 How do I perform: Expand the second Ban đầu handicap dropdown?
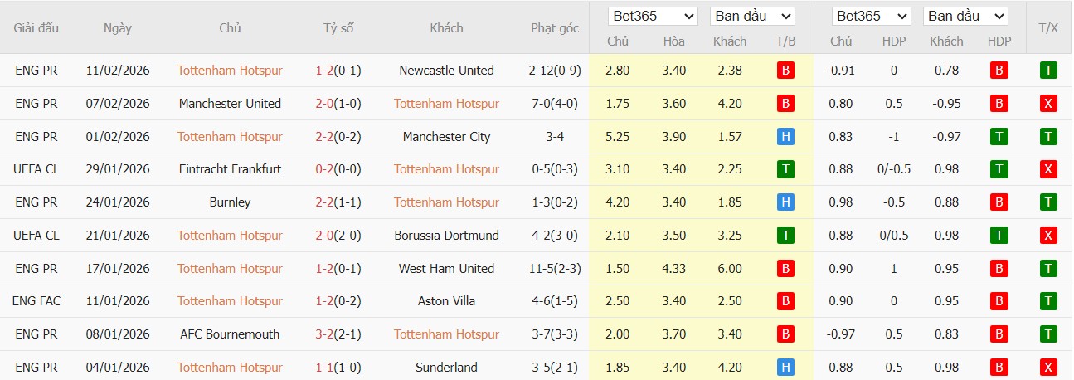click(965, 16)
